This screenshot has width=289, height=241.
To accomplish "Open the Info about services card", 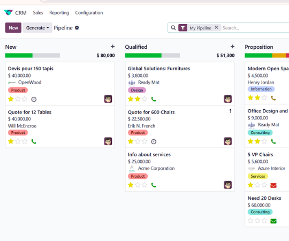I will (x=180, y=170).
